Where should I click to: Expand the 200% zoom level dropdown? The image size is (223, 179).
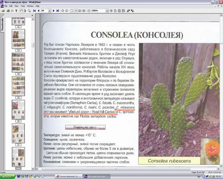[107, 11]
